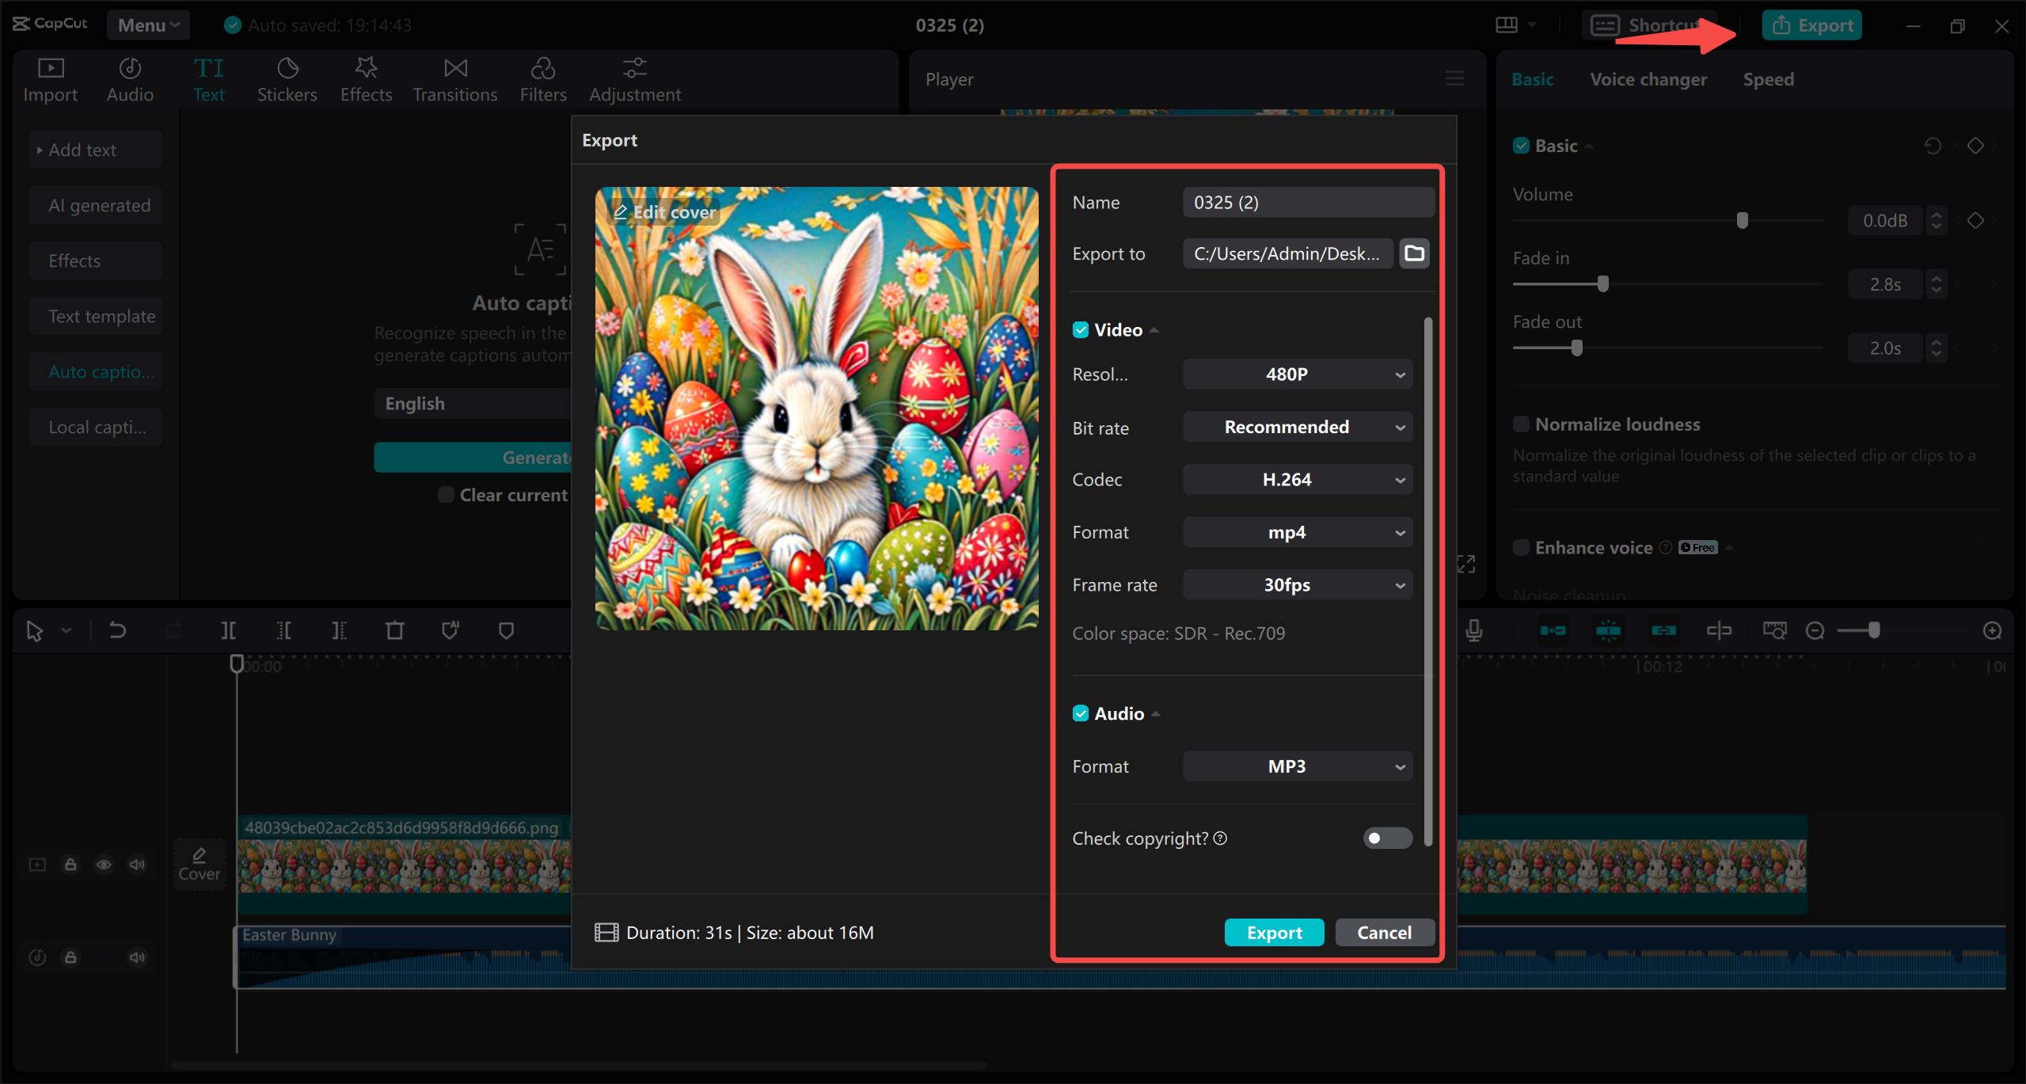Open the Menu dropdown in the top-left corner
The image size is (2026, 1084).
(x=147, y=25)
